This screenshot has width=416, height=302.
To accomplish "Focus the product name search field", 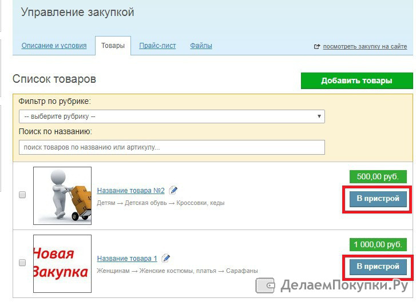I will (x=172, y=147).
